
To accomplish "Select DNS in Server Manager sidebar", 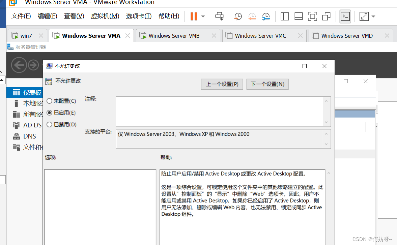I will 29,136.
